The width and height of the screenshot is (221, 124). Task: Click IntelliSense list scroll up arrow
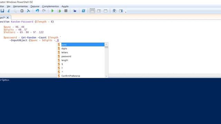pos(106,44)
